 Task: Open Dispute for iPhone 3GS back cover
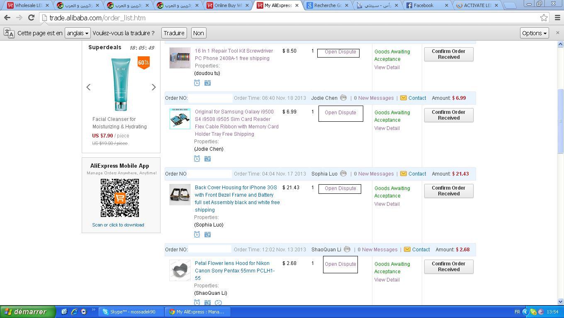(x=340, y=188)
